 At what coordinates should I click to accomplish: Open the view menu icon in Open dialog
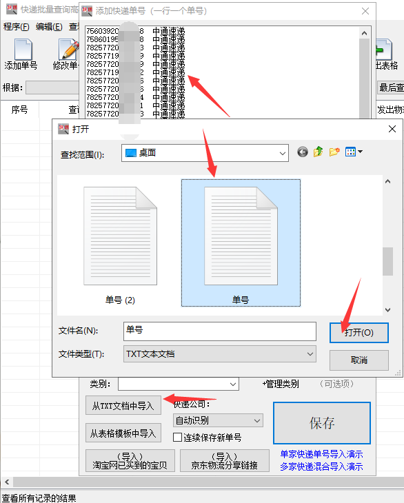(350, 152)
